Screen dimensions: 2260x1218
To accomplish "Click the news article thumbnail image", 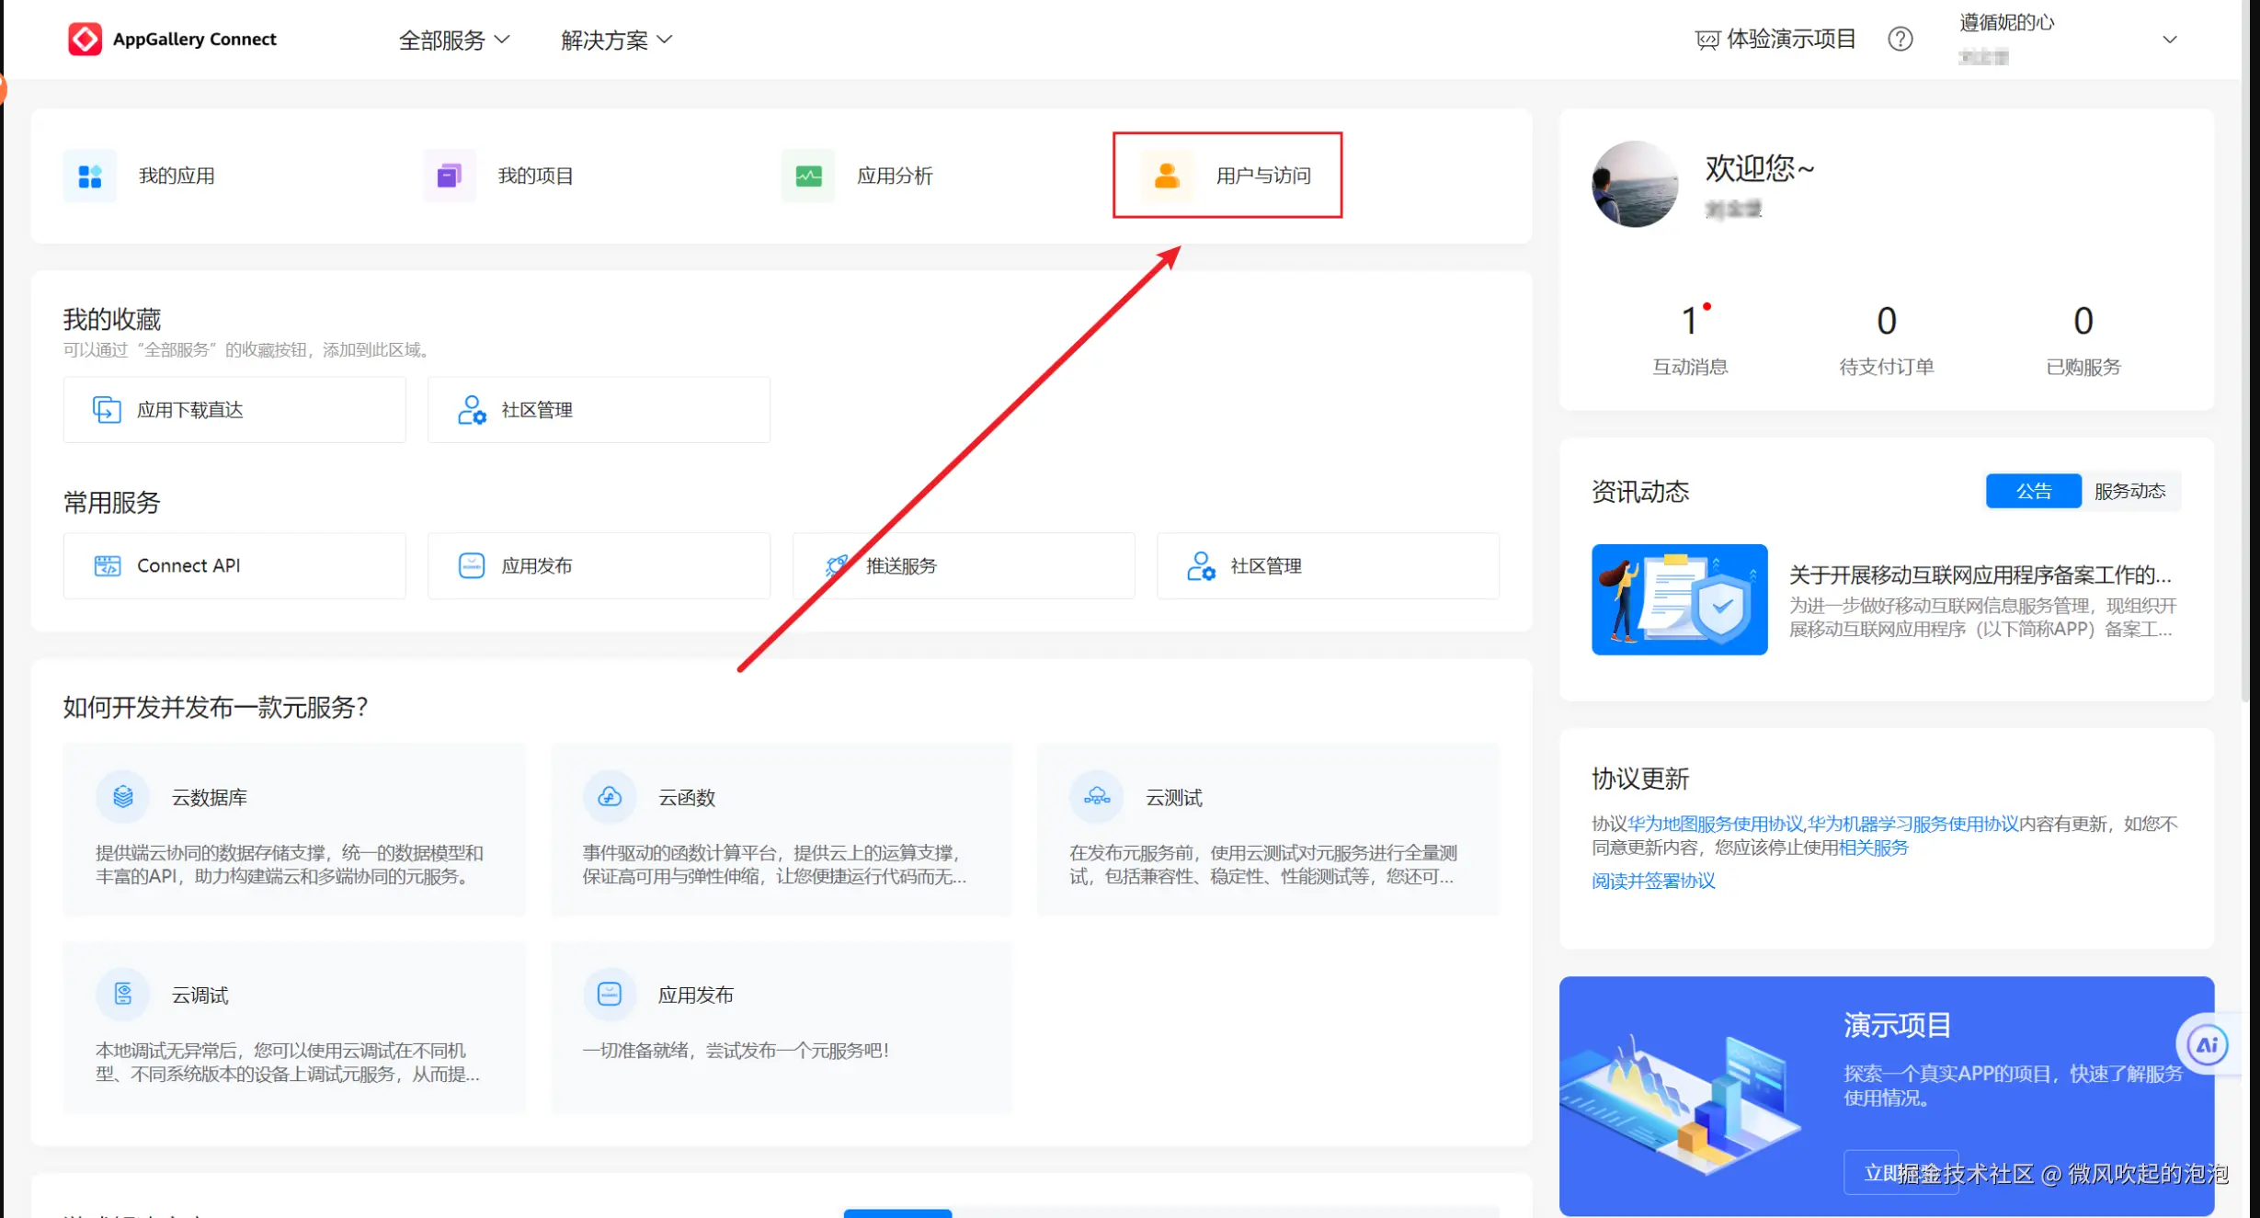I will 1679,599.
